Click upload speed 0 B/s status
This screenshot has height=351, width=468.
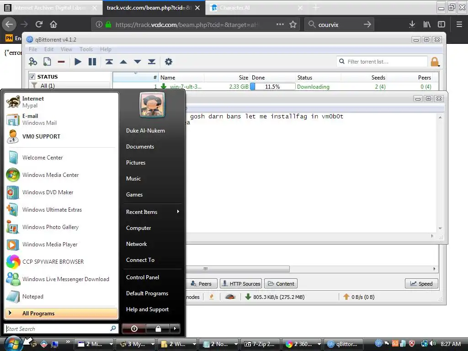point(359,297)
